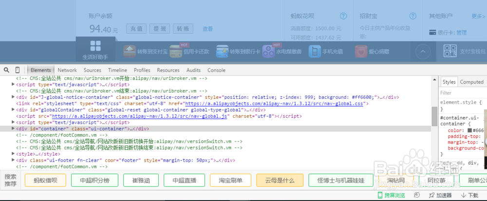This screenshot has height=201, width=487.
Task: Click the #666 color swatch in Styles
Action: pyautogui.click(x=469, y=130)
